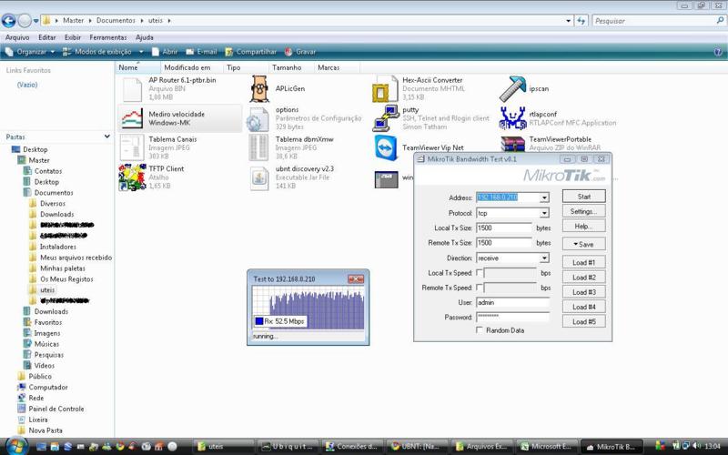This screenshot has width=728, height=455.
Task: Open the Explorer help question icon
Action: pyautogui.click(x=718, y=52)
